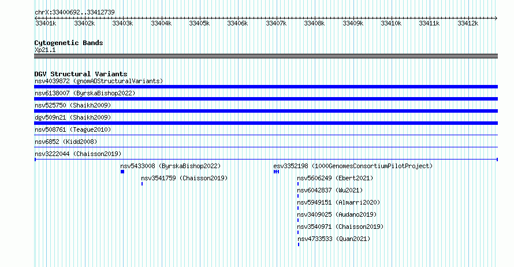Click the Cytogenetic Bands track title
The width and height of the screenshot is (514, 267).
pyautogui.click(x=69, y=43)
